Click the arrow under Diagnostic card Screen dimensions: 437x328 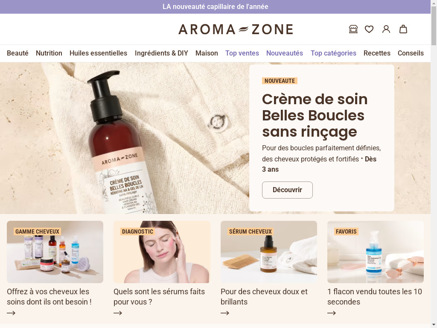pyautogui.click(x=118, y=313)
